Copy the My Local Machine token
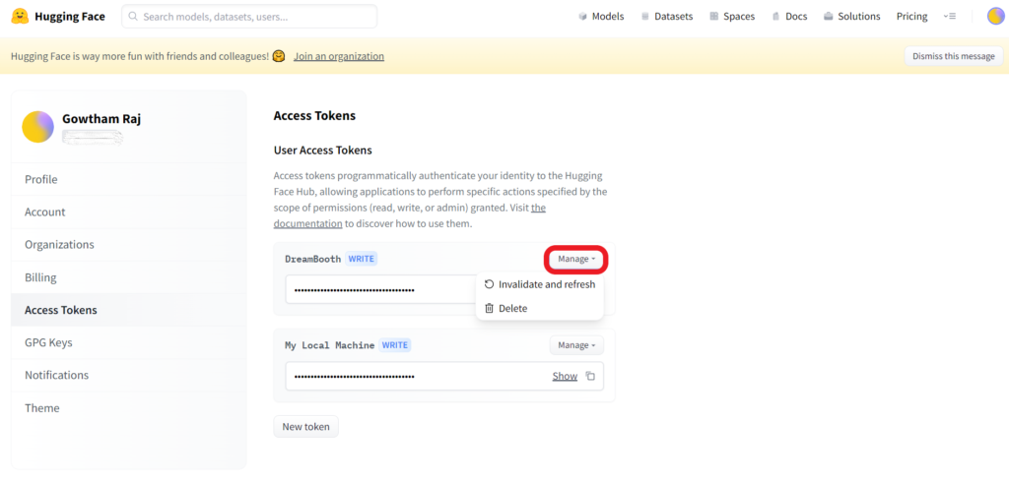This screenshot has height=484, width=1009. [591, 376]
